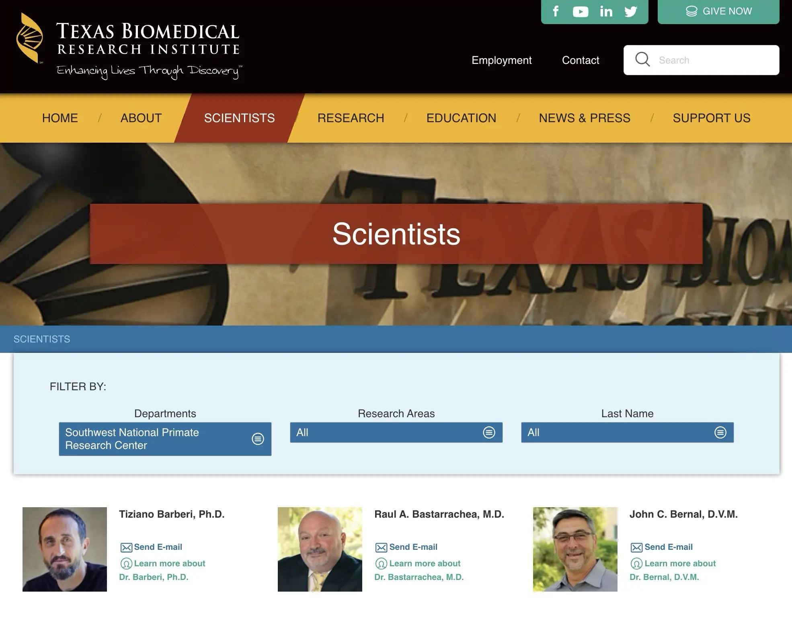Click the envelope icon for Barberi
Image resolution: width=792 pixels, height=629 pixels.
coord(126,547)
